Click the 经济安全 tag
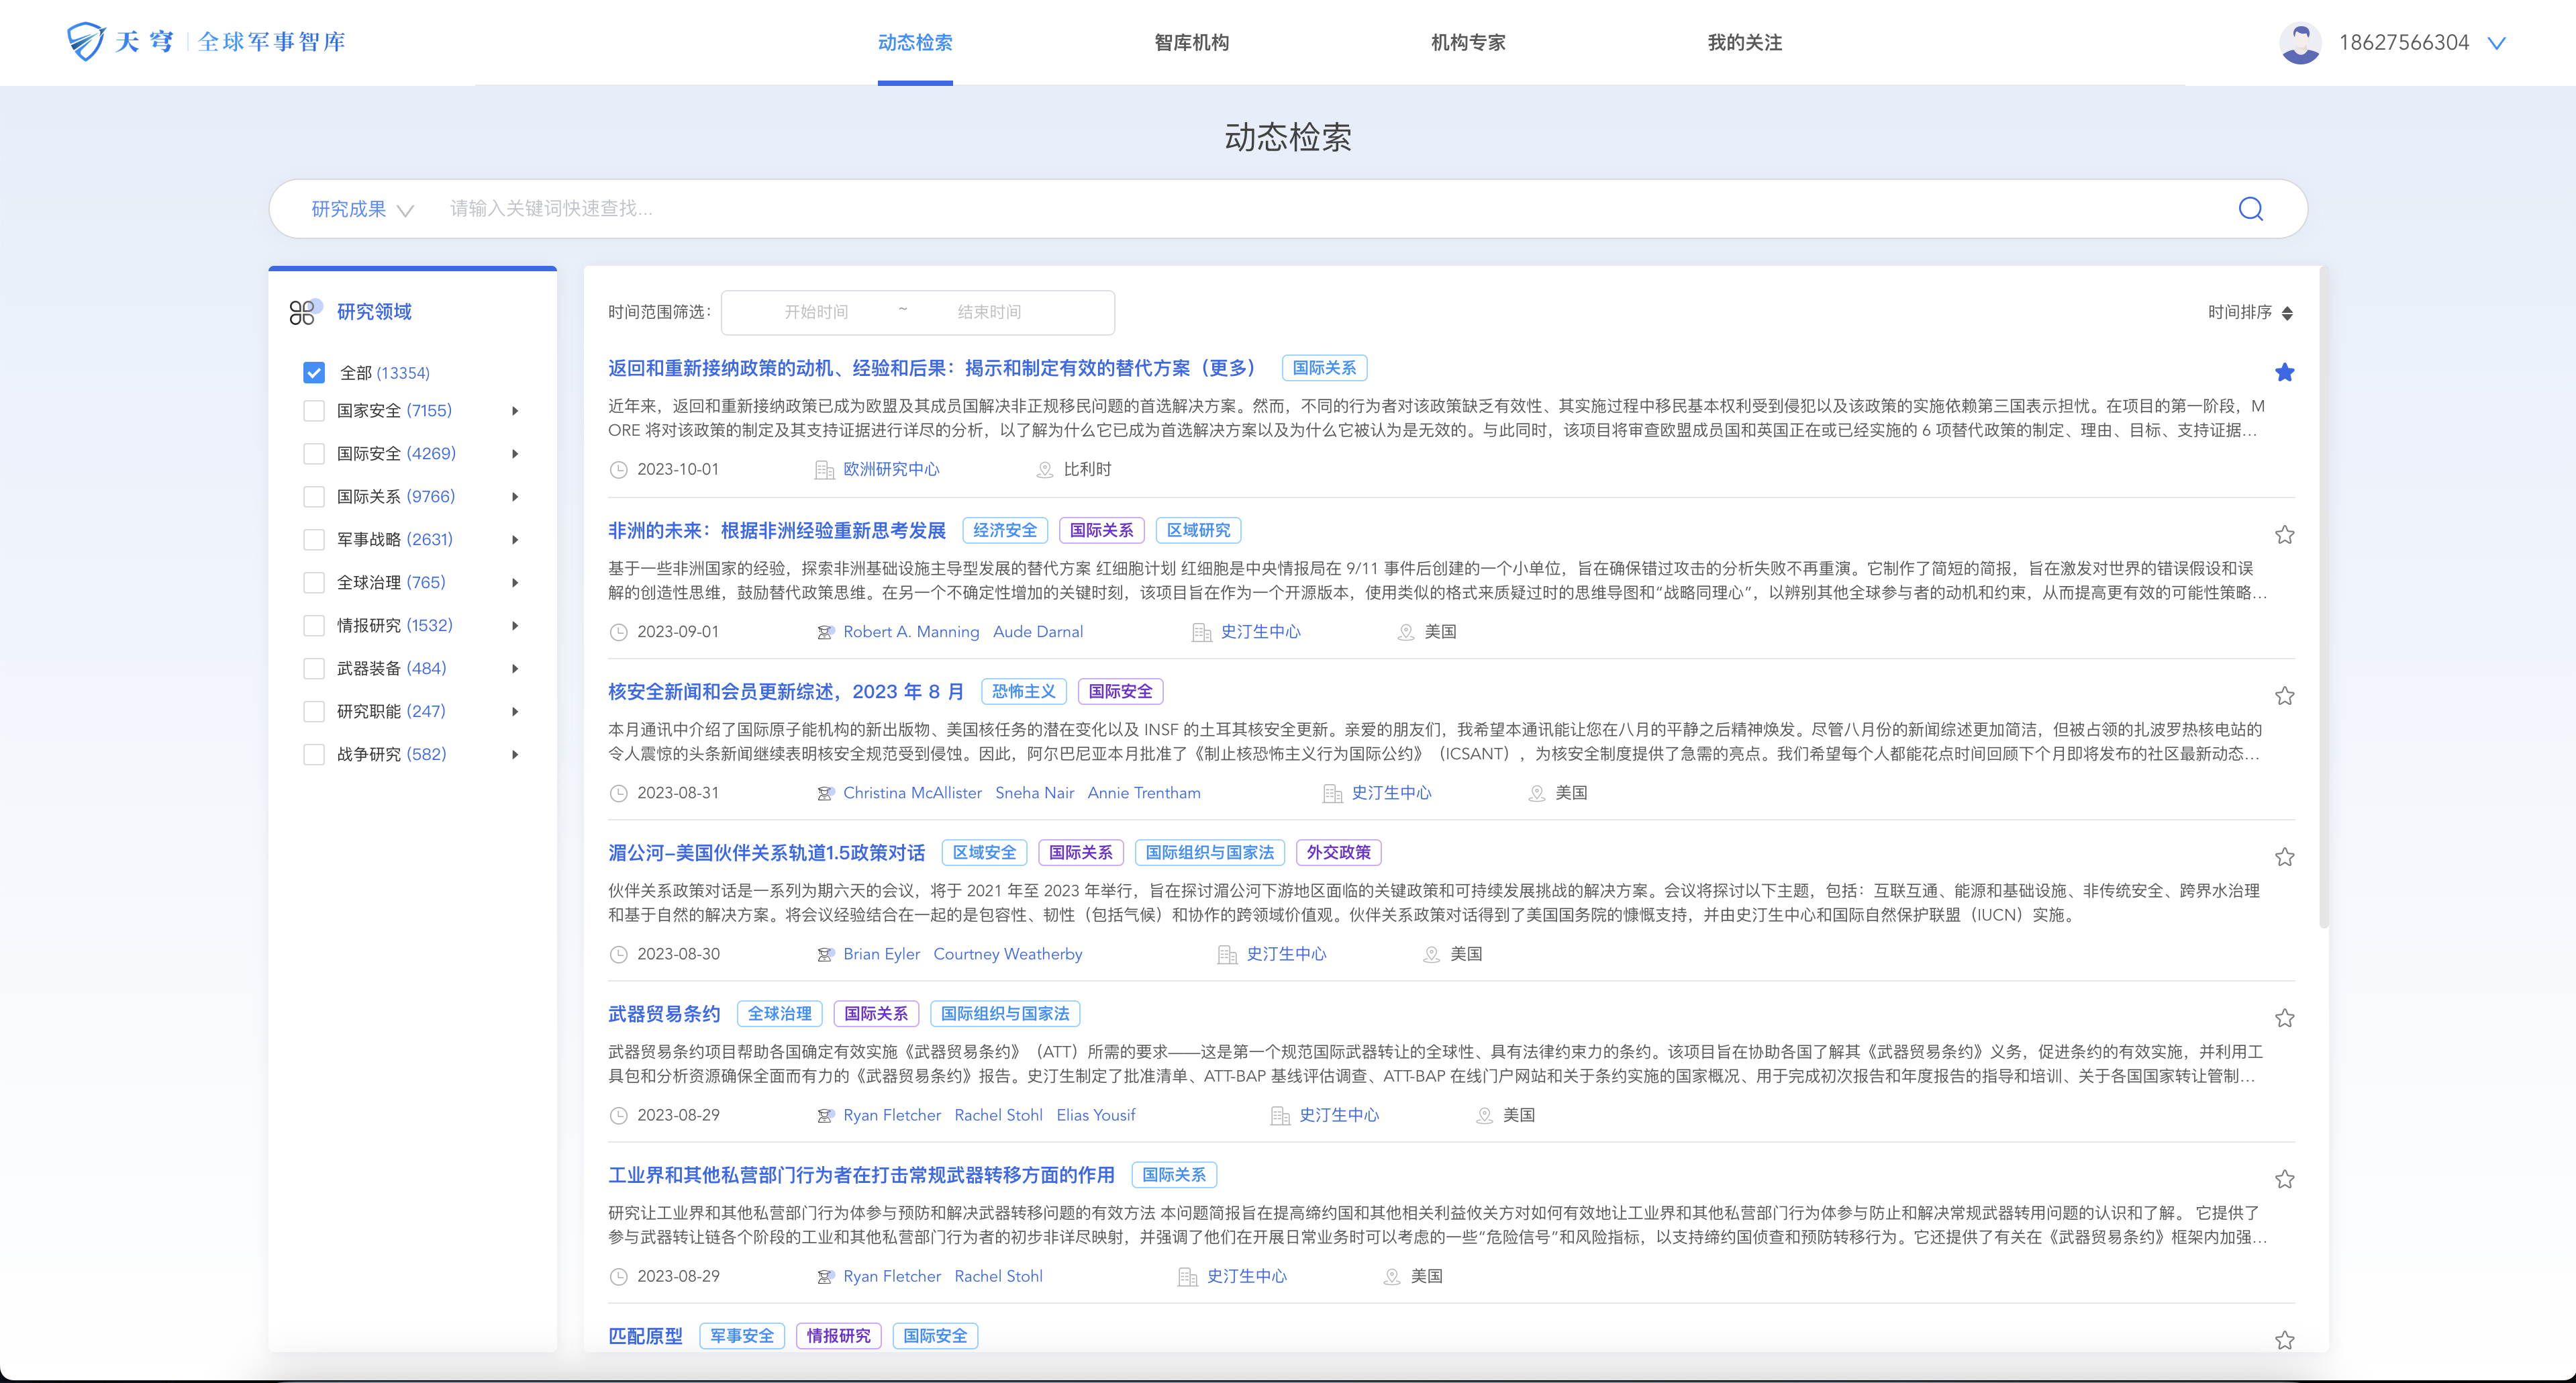This screenshot has height=1383, width=2576. pyautogui.click(x=1005, y=530)
